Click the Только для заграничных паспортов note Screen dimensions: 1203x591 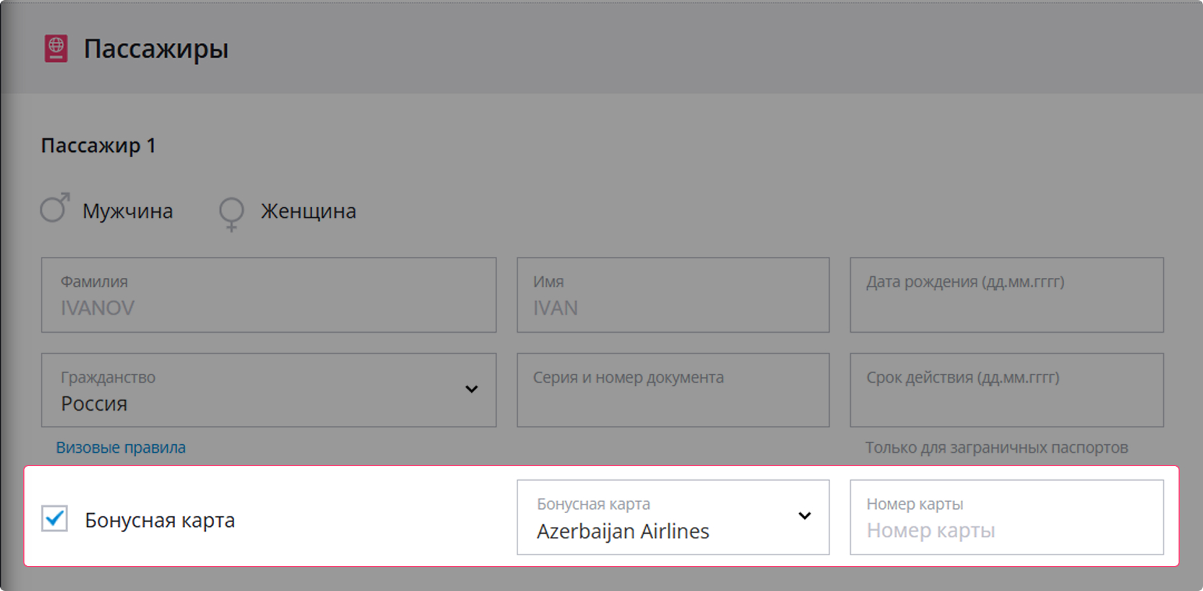[x=996, y=448]
